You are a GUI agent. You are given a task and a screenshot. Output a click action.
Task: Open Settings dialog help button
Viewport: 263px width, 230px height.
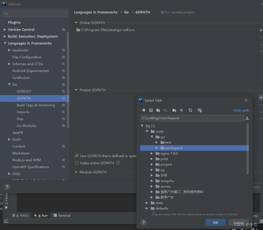coord(7,187)
